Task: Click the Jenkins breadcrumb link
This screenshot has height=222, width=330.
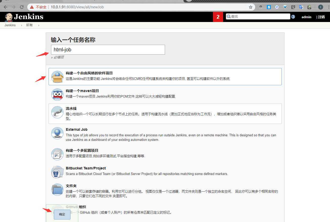Action: [10, 25]
